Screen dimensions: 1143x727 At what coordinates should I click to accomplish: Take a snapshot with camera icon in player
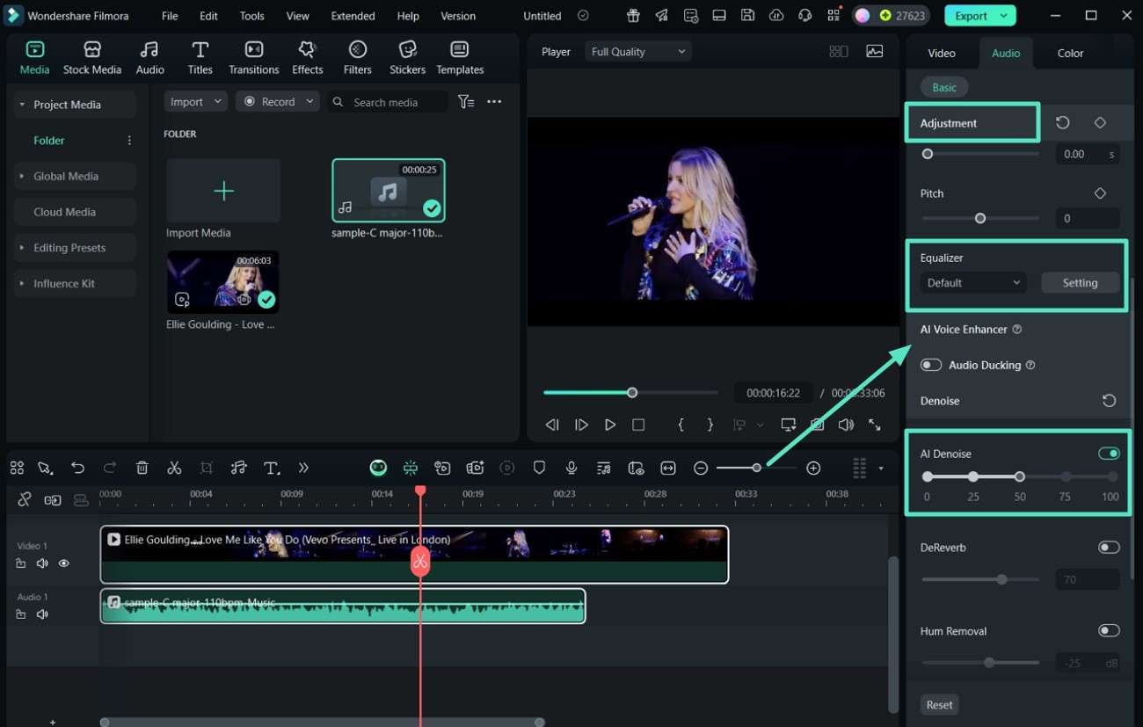(818, 425)
